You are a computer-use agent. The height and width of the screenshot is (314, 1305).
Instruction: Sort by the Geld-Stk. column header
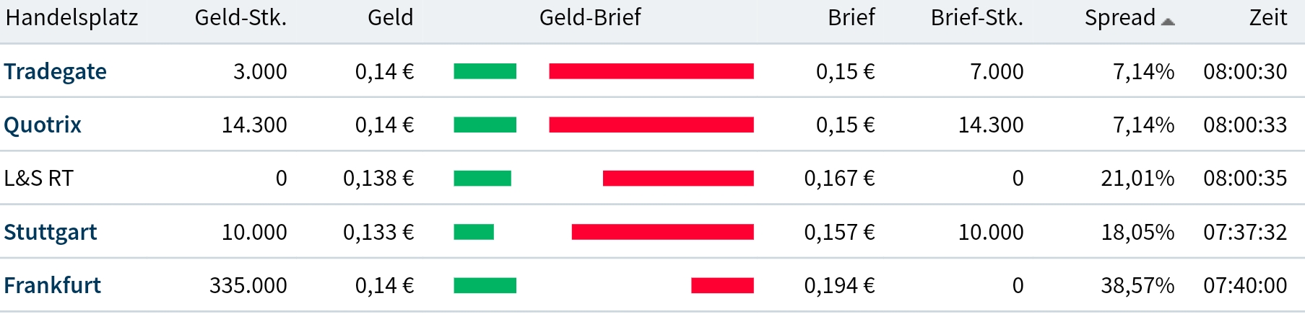tap(240, 18)
